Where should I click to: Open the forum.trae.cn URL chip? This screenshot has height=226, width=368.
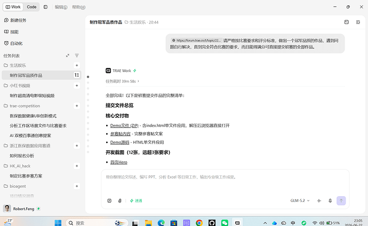[x=197, y=41]
